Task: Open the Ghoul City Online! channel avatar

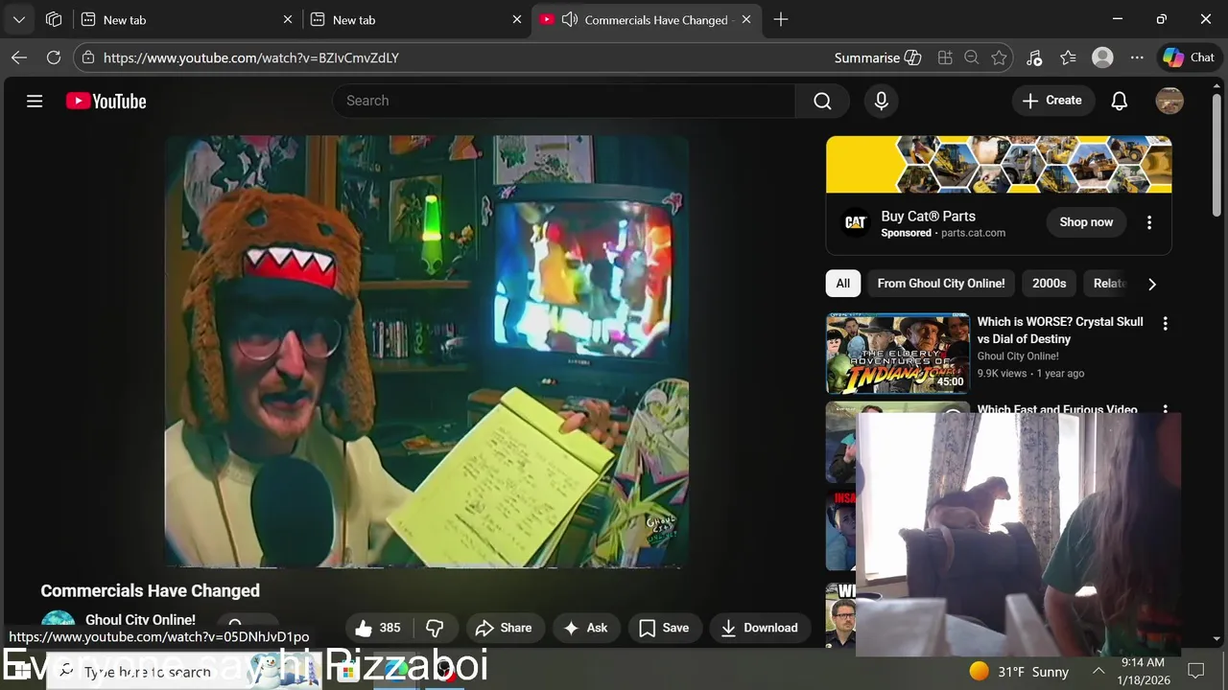Action: [58, 621]
